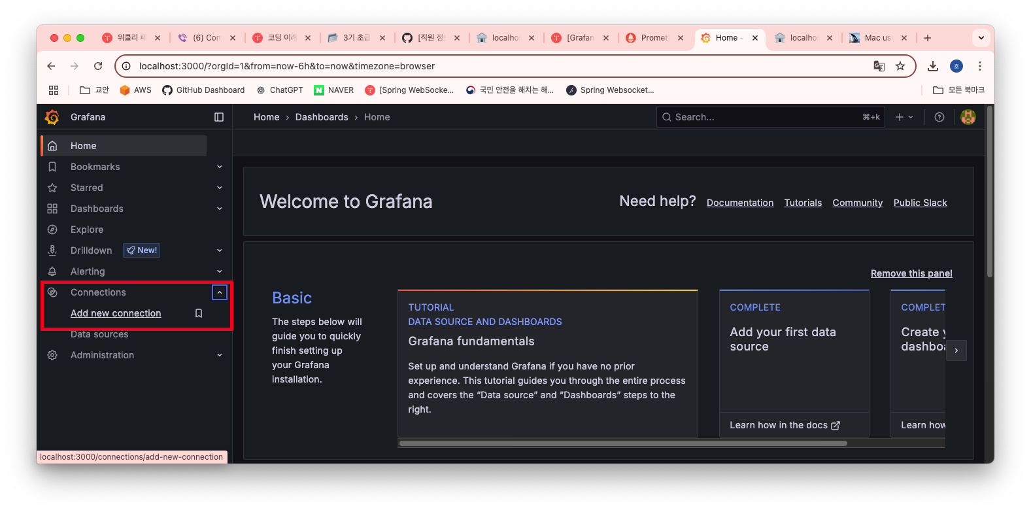
Task: Open Add new connection link
Action: tap(116, 313)
